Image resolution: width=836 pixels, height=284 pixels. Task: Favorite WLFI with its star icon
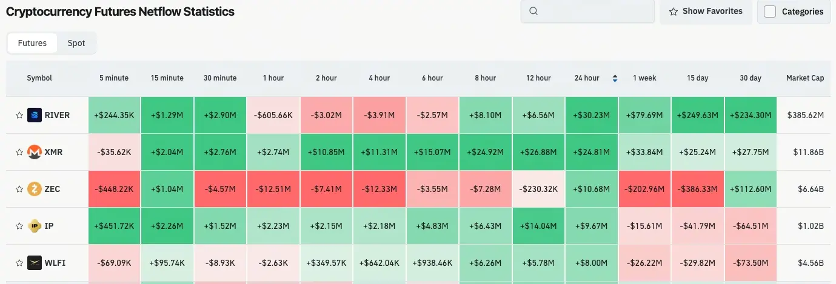click(x=19, y=263)
